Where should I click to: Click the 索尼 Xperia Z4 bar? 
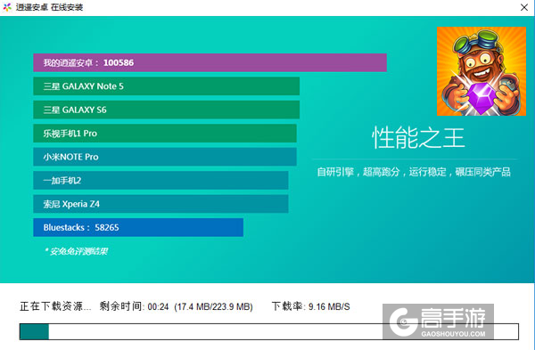160,204
